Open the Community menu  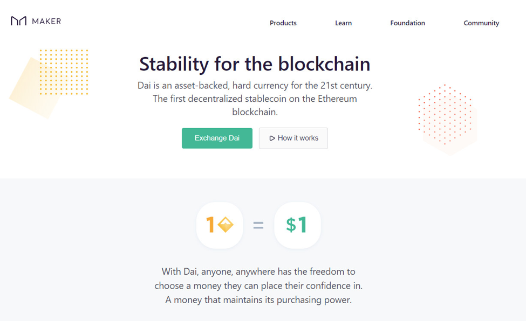(x=481, y=23)
